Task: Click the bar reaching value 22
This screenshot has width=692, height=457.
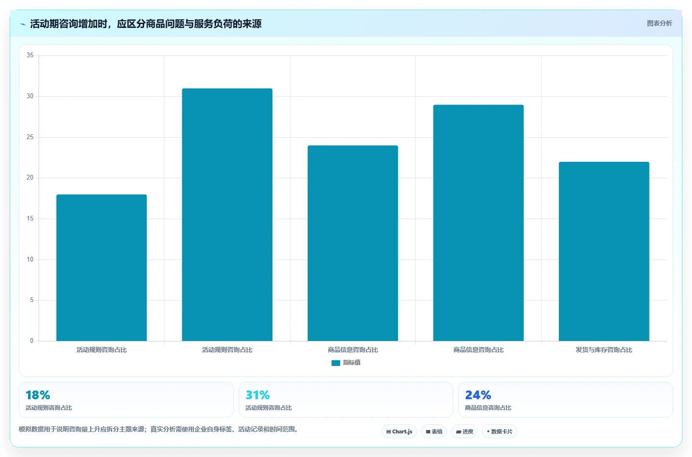Action: [604, 251]
